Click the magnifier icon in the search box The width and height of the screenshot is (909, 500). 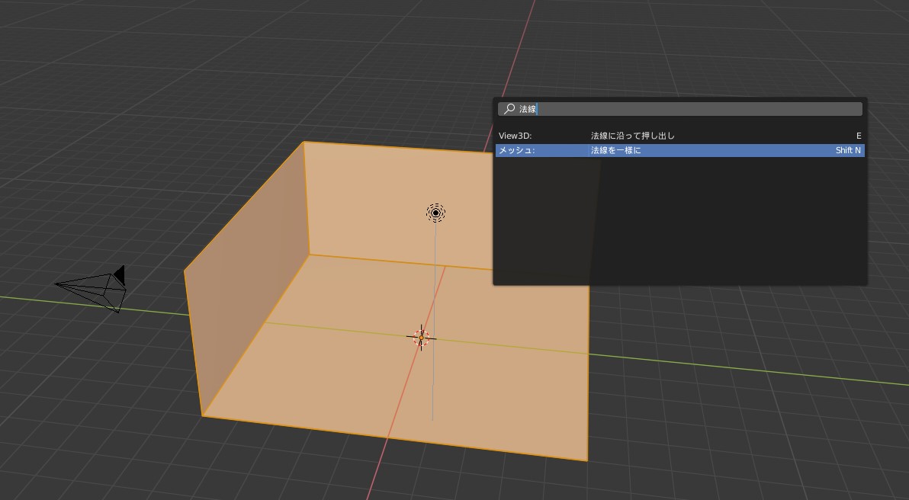(509, 109)
